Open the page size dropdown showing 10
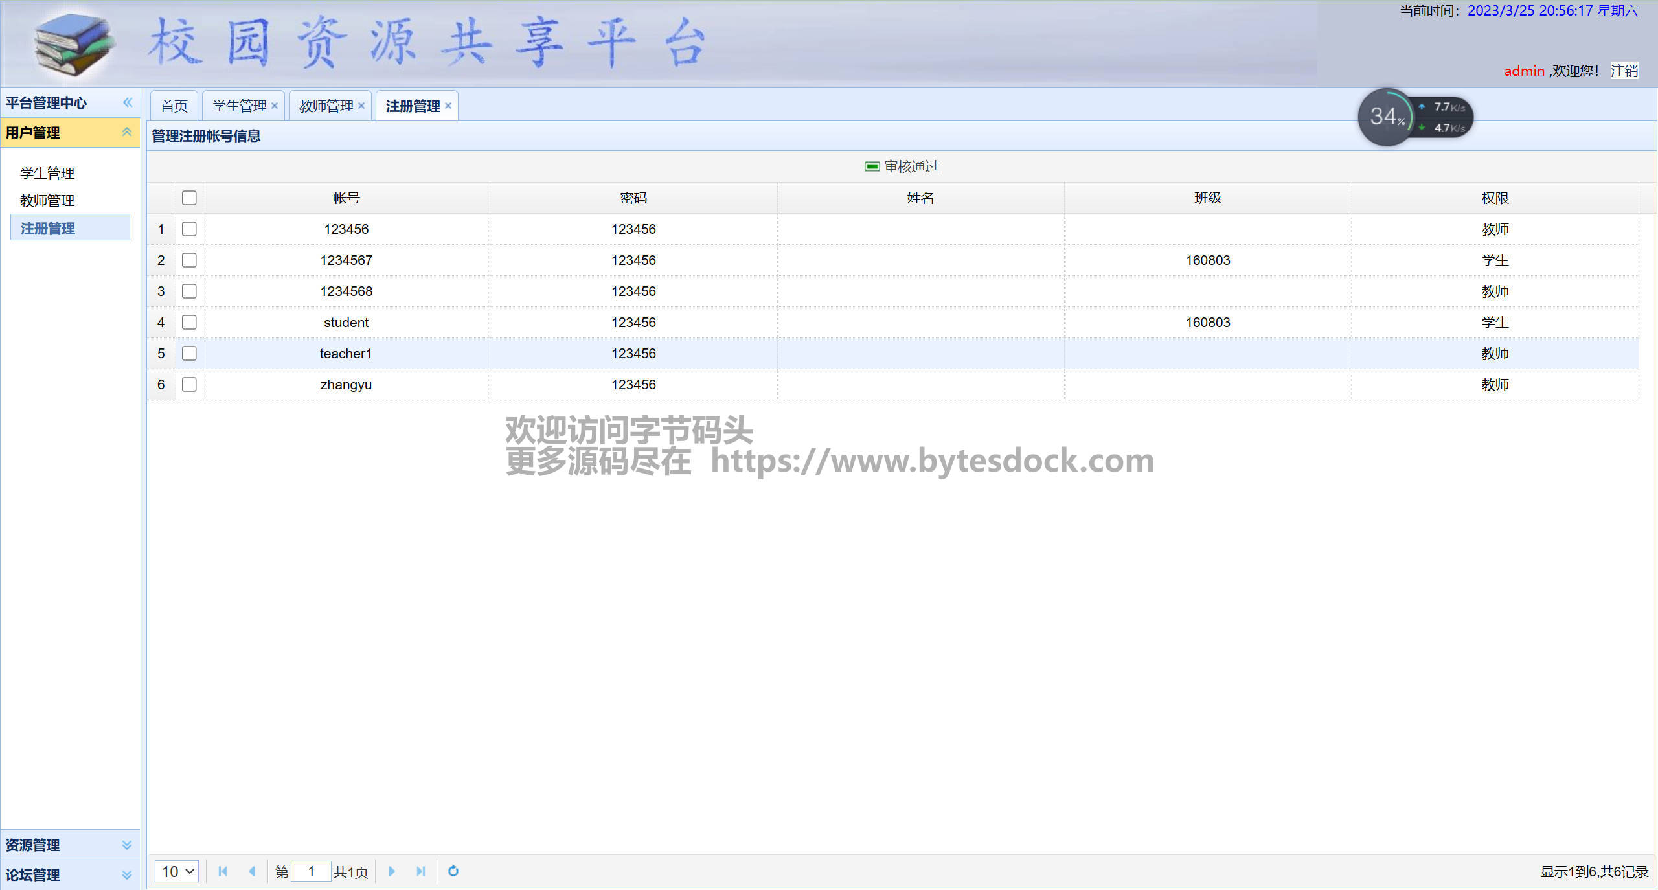The image size is (1658, 890). [177, 871]
